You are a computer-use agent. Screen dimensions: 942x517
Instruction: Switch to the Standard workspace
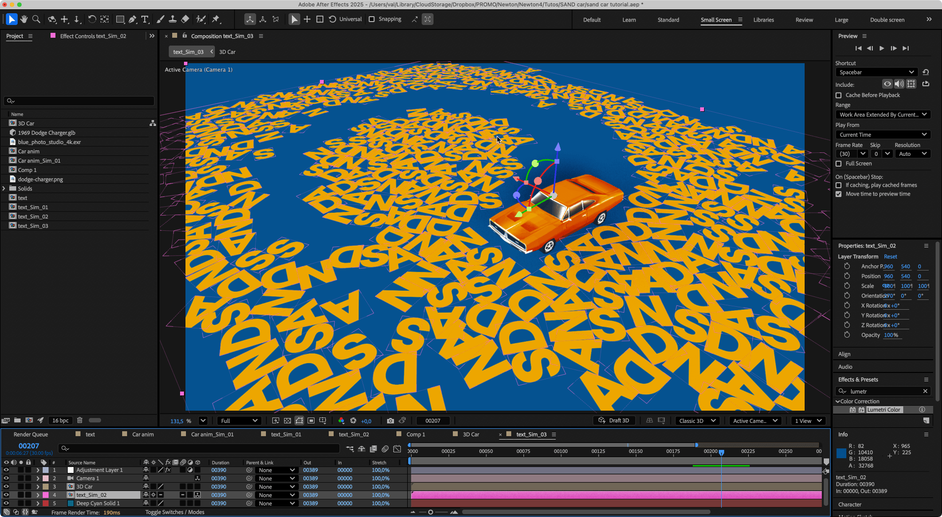[x=668, y=20]
